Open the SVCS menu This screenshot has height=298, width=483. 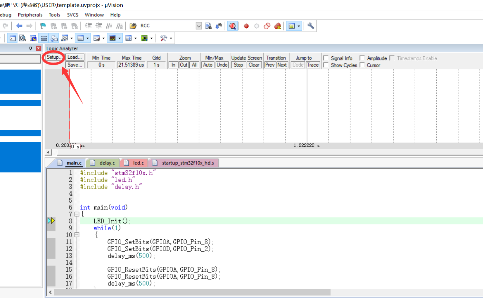click(x=73, y=15)
